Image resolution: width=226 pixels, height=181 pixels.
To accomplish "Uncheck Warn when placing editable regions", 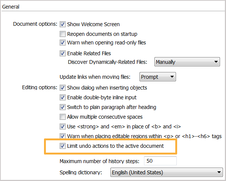I will pyautogui.click(x=62, y=136).
